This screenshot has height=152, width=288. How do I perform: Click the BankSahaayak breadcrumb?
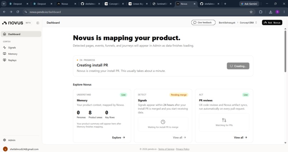(x=227, y=23)
